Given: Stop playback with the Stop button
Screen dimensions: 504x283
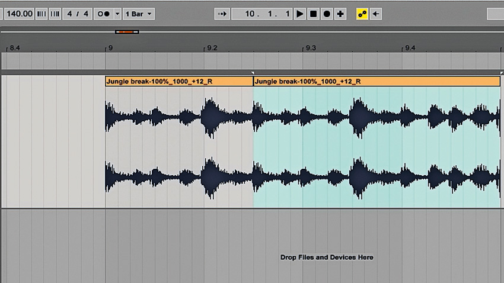Looking at the screenshot, I should tap(313, 14).
